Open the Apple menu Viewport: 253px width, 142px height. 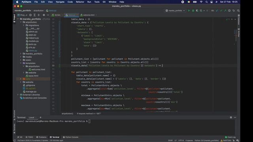point(17,2)
